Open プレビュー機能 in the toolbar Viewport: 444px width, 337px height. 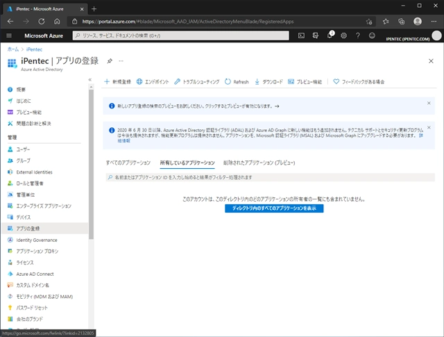[x=305, y=82]
